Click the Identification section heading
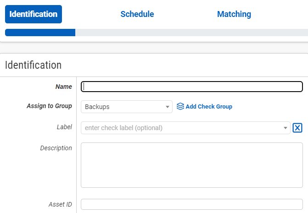This screenshot has height=213, width=308. 33,65
